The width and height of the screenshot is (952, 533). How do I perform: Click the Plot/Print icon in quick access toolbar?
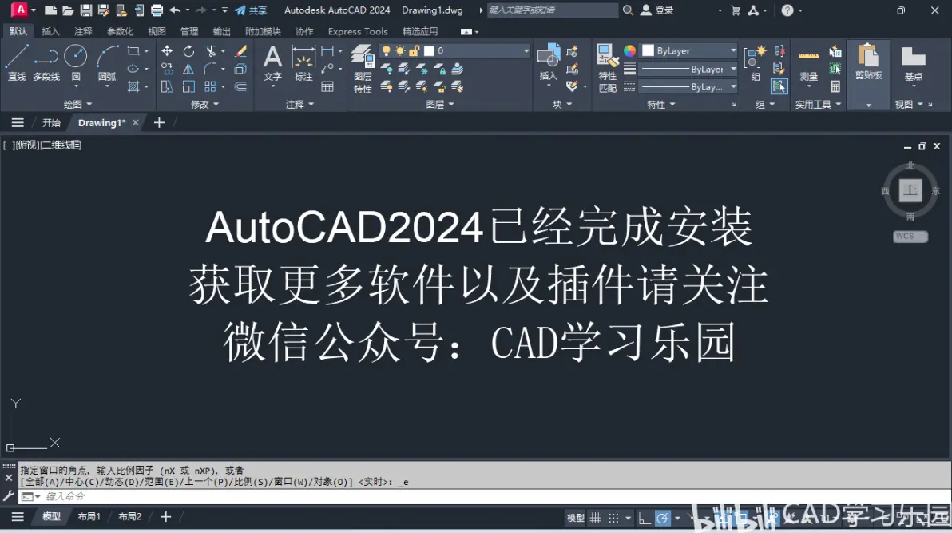point(157,10)
